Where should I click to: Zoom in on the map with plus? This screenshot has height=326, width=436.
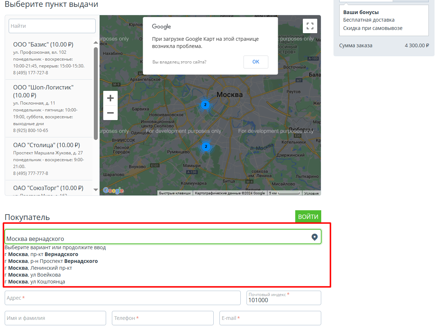[110, 98]
